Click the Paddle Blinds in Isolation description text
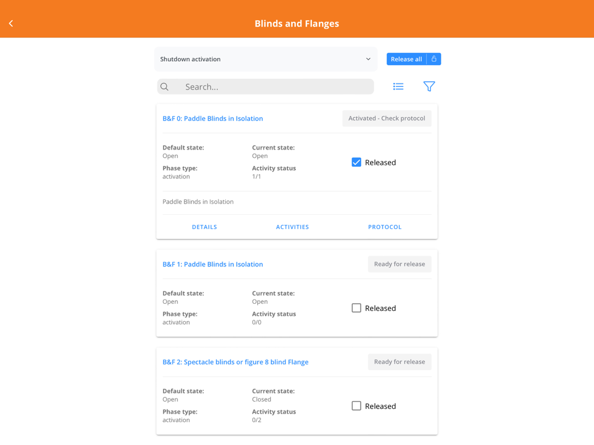 [198, 202]
